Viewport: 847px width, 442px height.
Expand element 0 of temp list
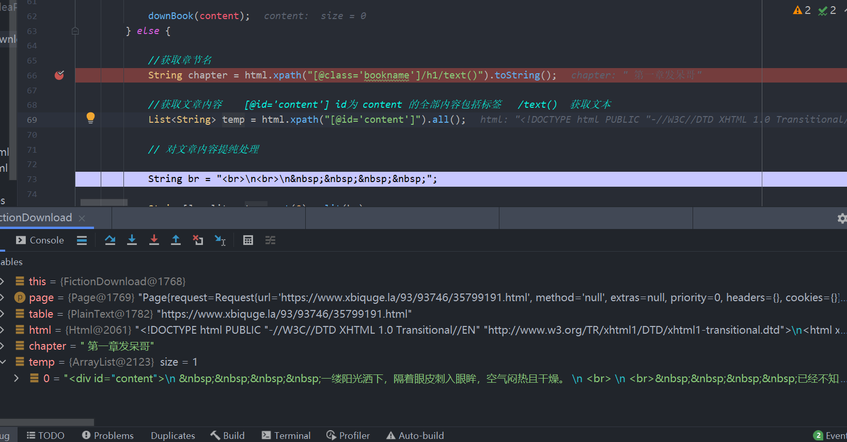tap(17, 379)
